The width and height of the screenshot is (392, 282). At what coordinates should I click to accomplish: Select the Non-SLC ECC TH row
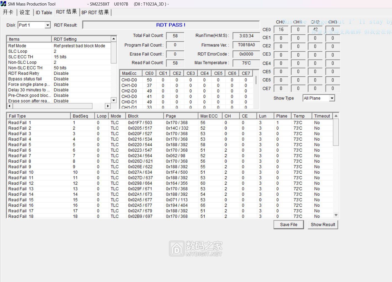(x=59, y=68)
